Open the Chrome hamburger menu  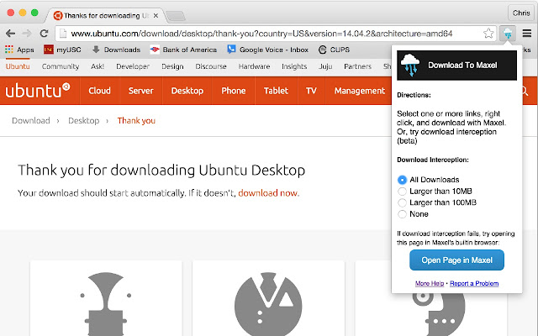coord(527,33)
